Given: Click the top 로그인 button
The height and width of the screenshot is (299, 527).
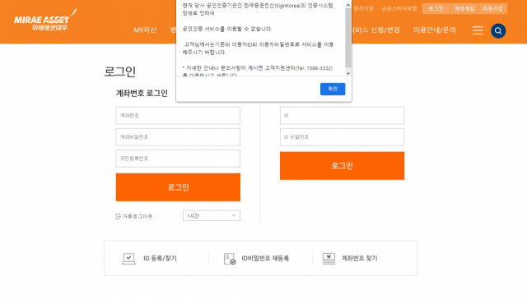Looking at the screenshot, I should 436,9.
